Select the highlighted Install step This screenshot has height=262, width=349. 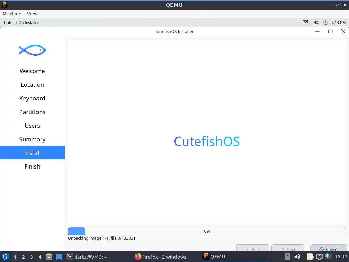point(32,152)
